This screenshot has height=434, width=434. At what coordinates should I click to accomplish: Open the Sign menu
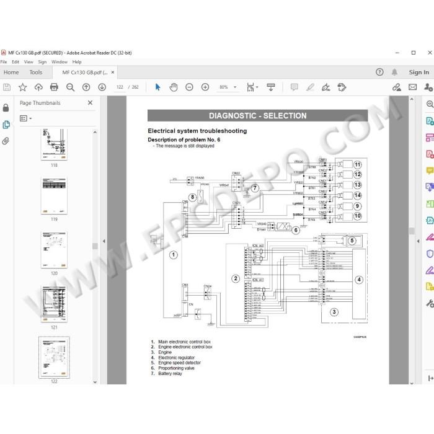[42, 62]
